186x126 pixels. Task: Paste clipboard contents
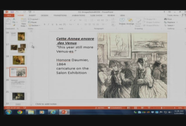click(x=8, y=22)
